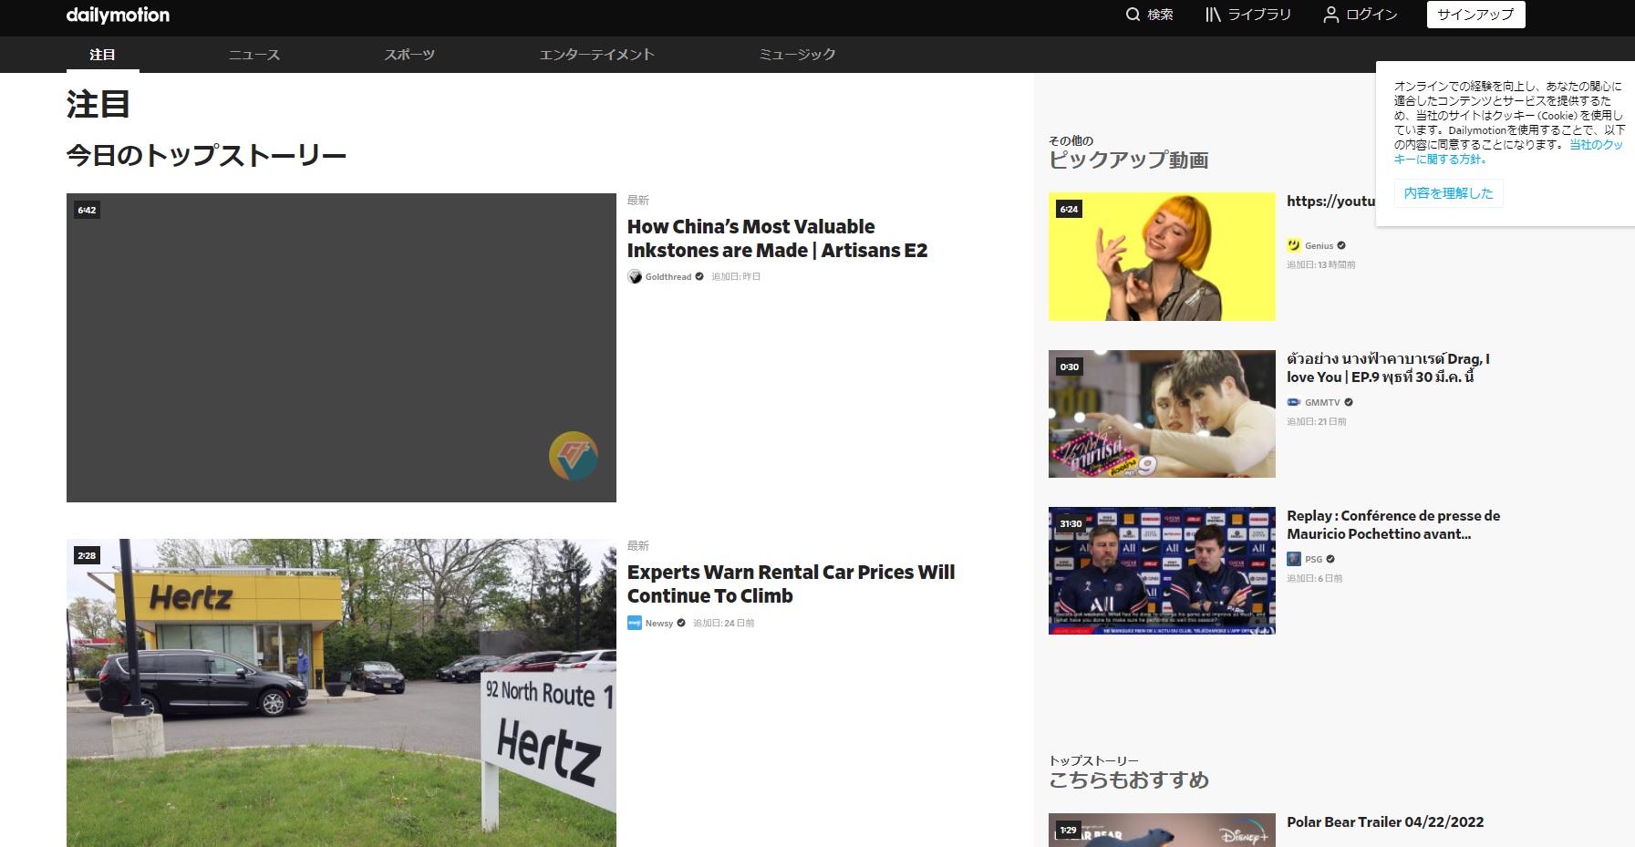The width and height of the screenshot is (1635, 847).
Task: Open the https://youtu video title
Action: [1330, 201]
